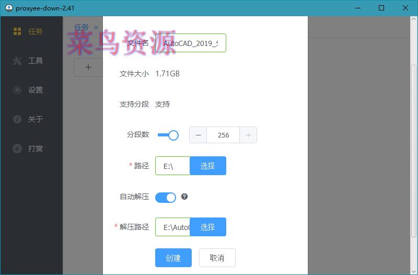Click the 工具 wrench icon in sidebar
The width and height of the screenshot is (418, 275).
point(17,61)
